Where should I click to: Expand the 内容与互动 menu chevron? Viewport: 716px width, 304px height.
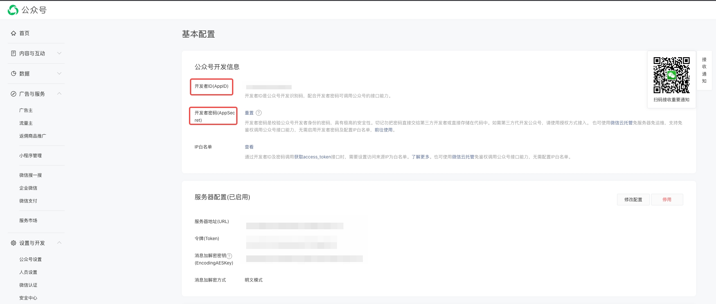[59, 53]
